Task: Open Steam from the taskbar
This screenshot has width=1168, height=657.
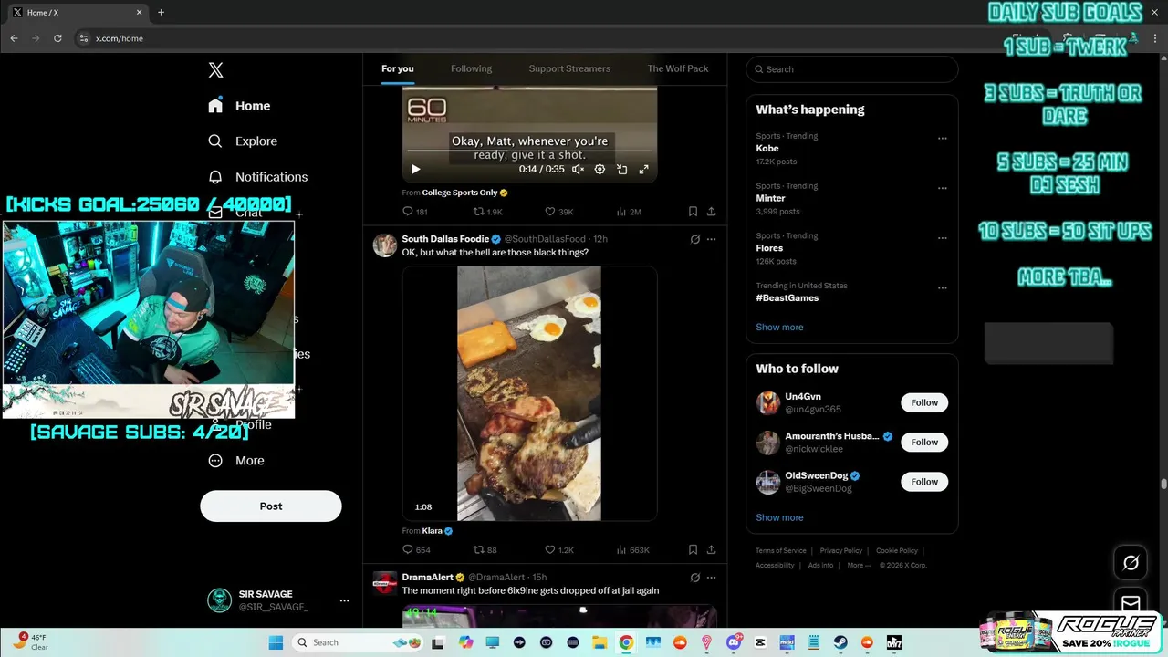Action: coord(840,642)
